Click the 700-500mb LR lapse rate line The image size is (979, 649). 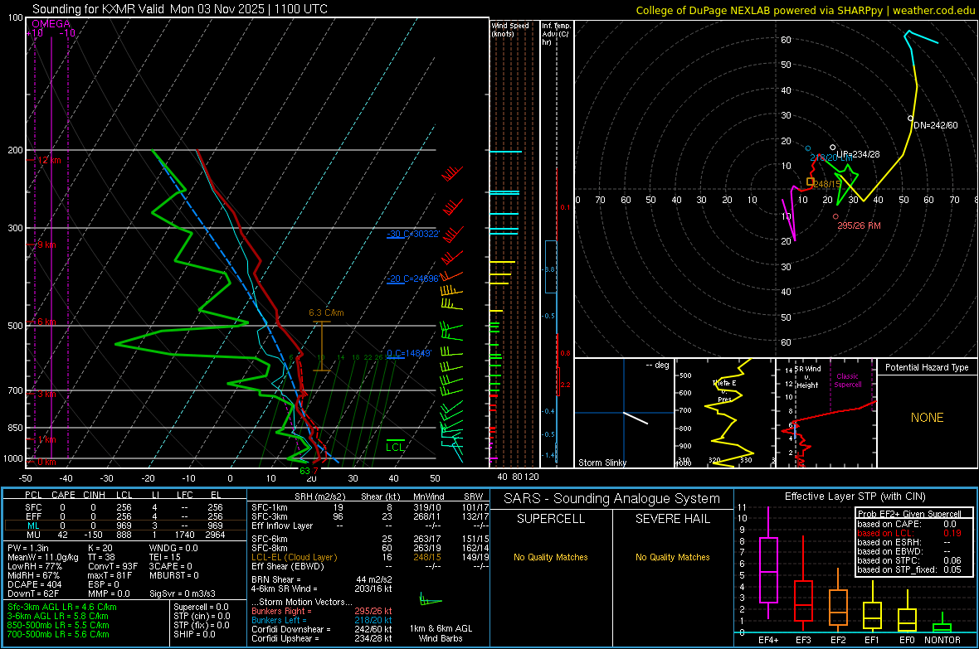[x=58, y=634]
